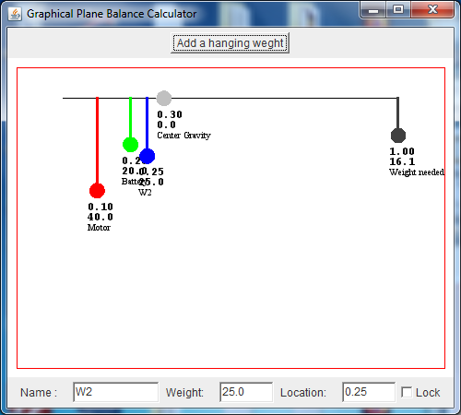Click the 1.00 location of Weight needed

402,151
